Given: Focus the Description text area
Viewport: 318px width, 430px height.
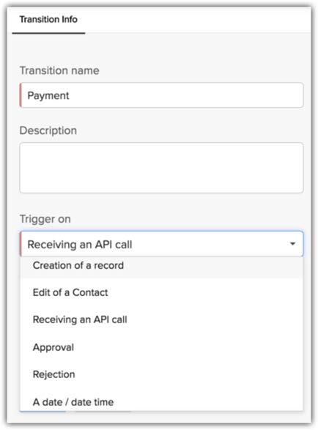Looking at the screenshot, I should (161, 168).
